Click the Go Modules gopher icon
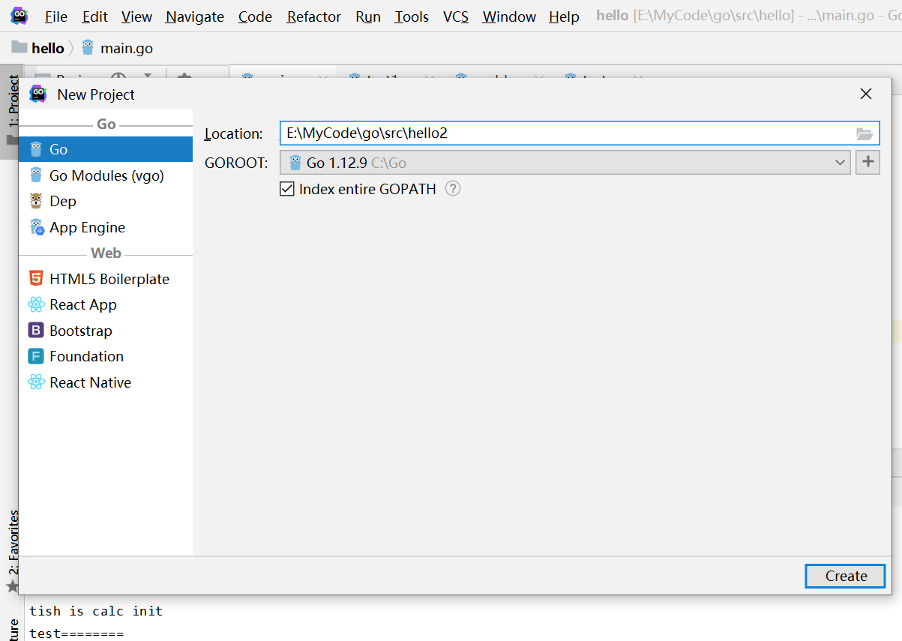This screenshot has height=641, width=902. 36,175
